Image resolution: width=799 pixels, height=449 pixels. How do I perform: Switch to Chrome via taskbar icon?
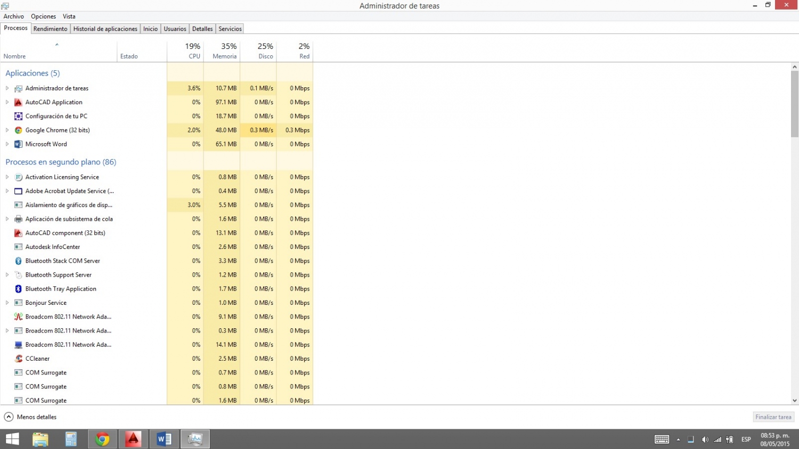102,439
